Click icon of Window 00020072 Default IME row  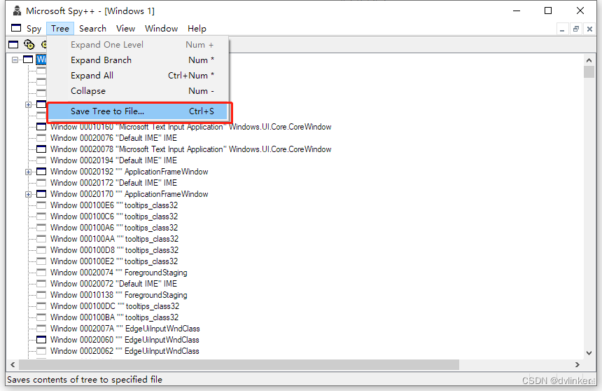[x=41, y=284]
